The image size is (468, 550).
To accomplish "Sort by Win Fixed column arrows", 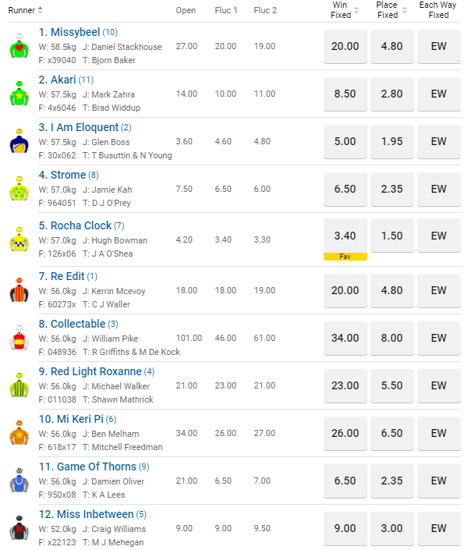I will point(356,10).
